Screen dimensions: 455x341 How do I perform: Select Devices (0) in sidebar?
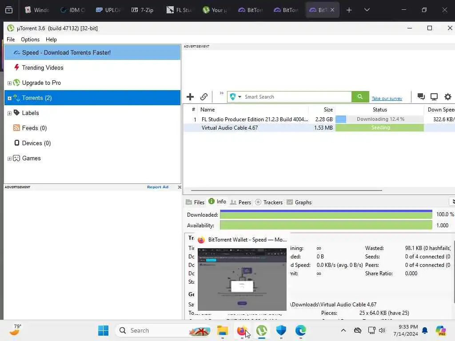92,143
